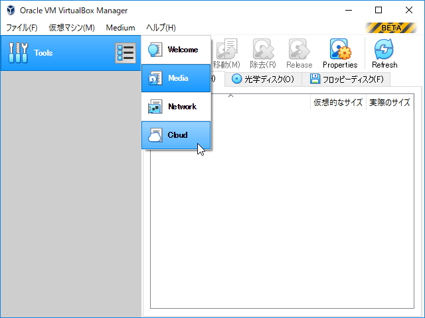Click the Network card icon
This screenshot has width=425, height=318.
155,107
